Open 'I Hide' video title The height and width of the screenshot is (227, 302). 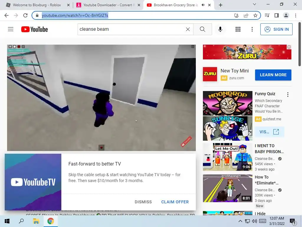(x=260, y=213)
